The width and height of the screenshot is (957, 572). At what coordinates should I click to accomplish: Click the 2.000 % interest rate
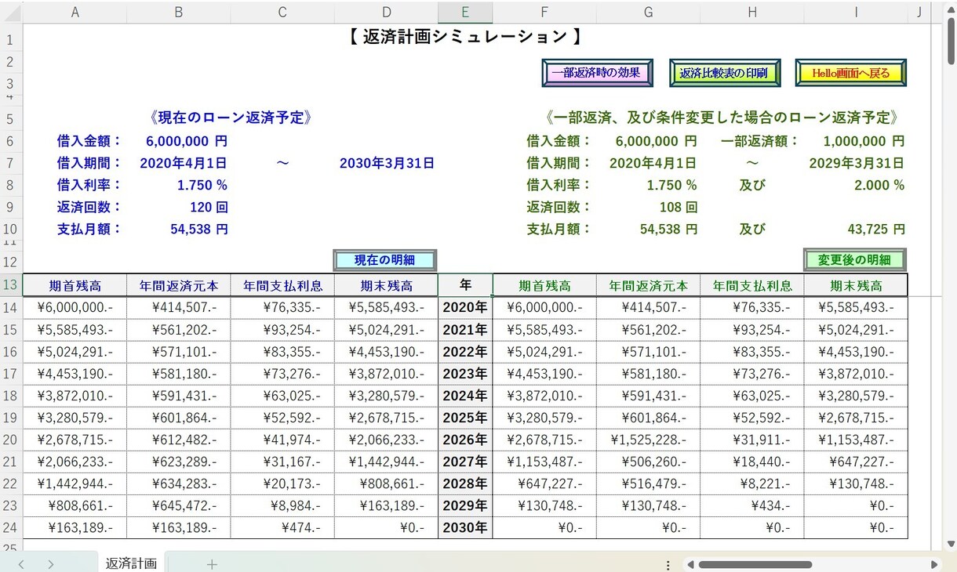pyautogui.click(x=879, y=185)
